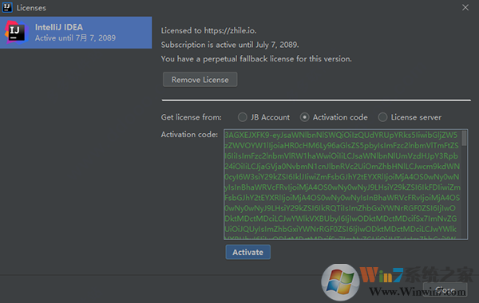Click the perpetual fallback license message
Image resolution: width=479 pixels, height=303 pixels.
coord(256,59)
